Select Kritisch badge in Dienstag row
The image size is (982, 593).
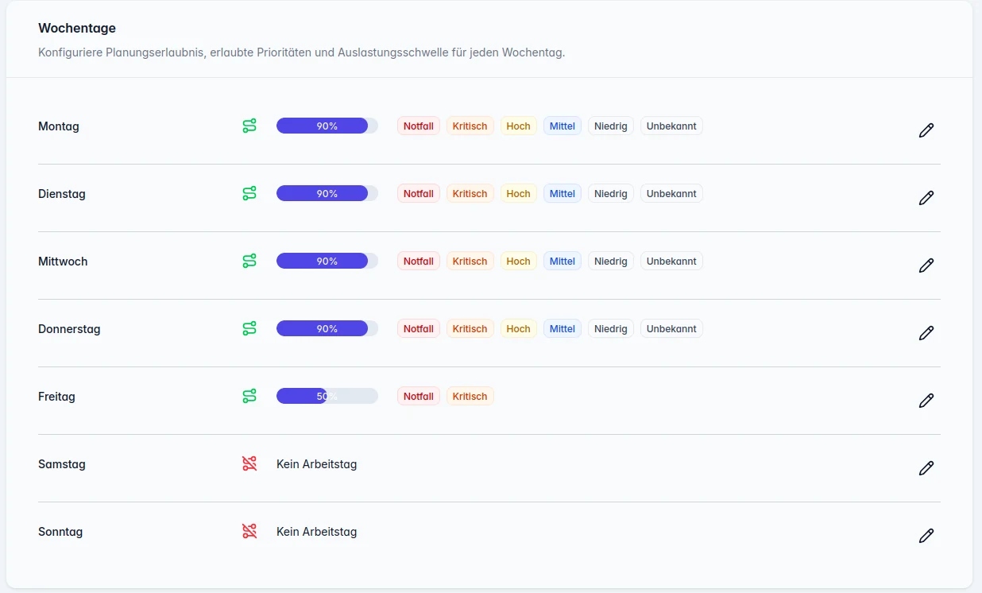click(x=470, y=193)
